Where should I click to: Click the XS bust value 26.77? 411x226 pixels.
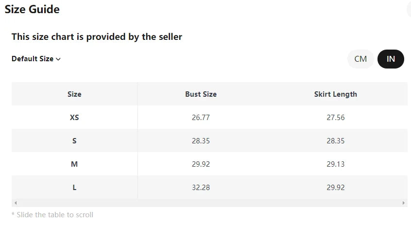(201, 118)
